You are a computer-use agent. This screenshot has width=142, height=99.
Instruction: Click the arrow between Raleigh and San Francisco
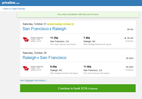tap(38, 58)
